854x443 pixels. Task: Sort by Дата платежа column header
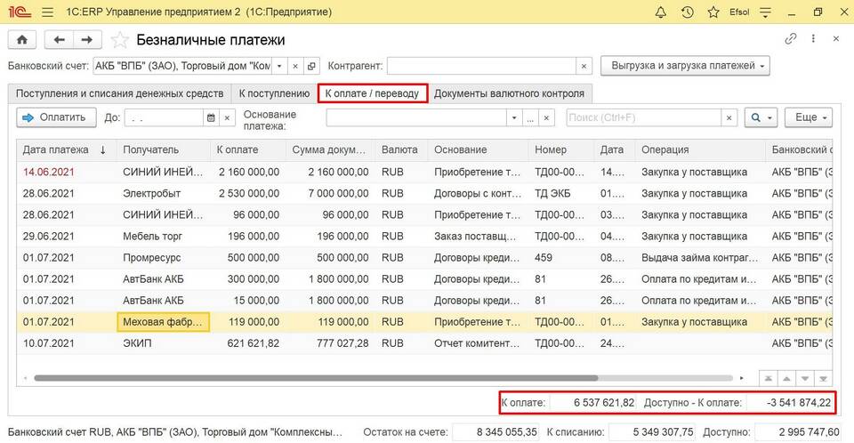coord(66,149)
